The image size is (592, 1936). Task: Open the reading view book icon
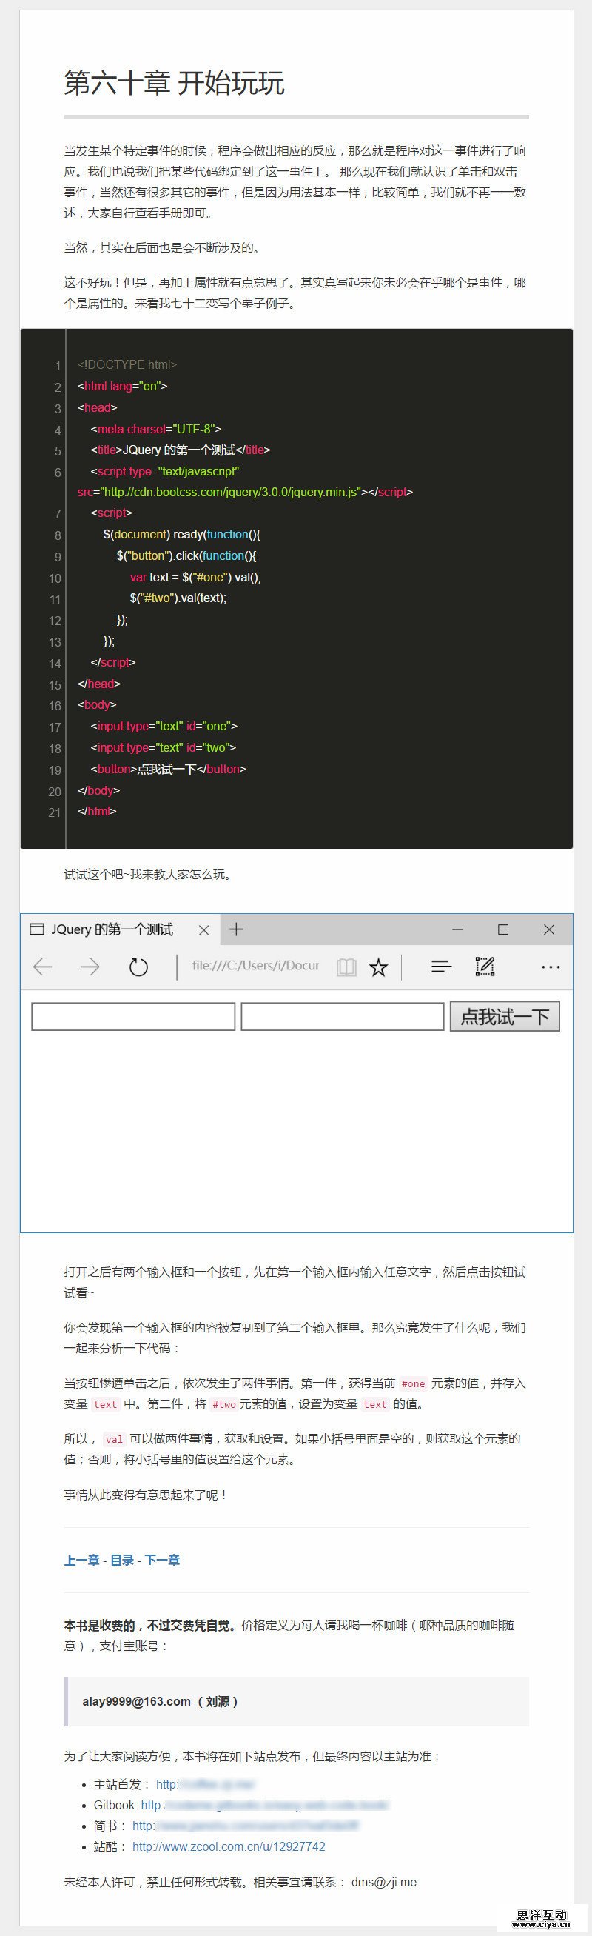(x=346, y=967)
